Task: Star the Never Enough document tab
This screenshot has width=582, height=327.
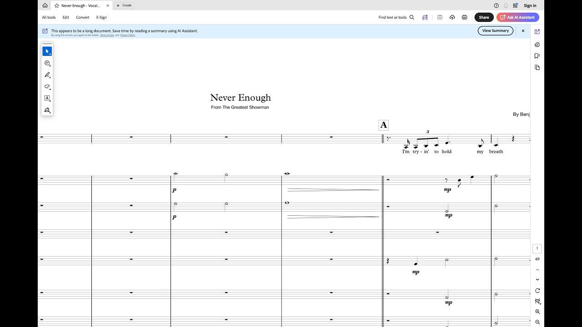Action: [57, 5]
